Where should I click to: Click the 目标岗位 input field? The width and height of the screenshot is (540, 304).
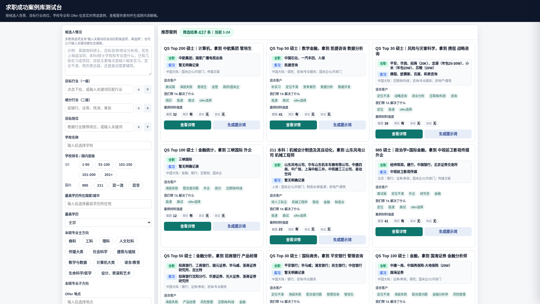99,127
